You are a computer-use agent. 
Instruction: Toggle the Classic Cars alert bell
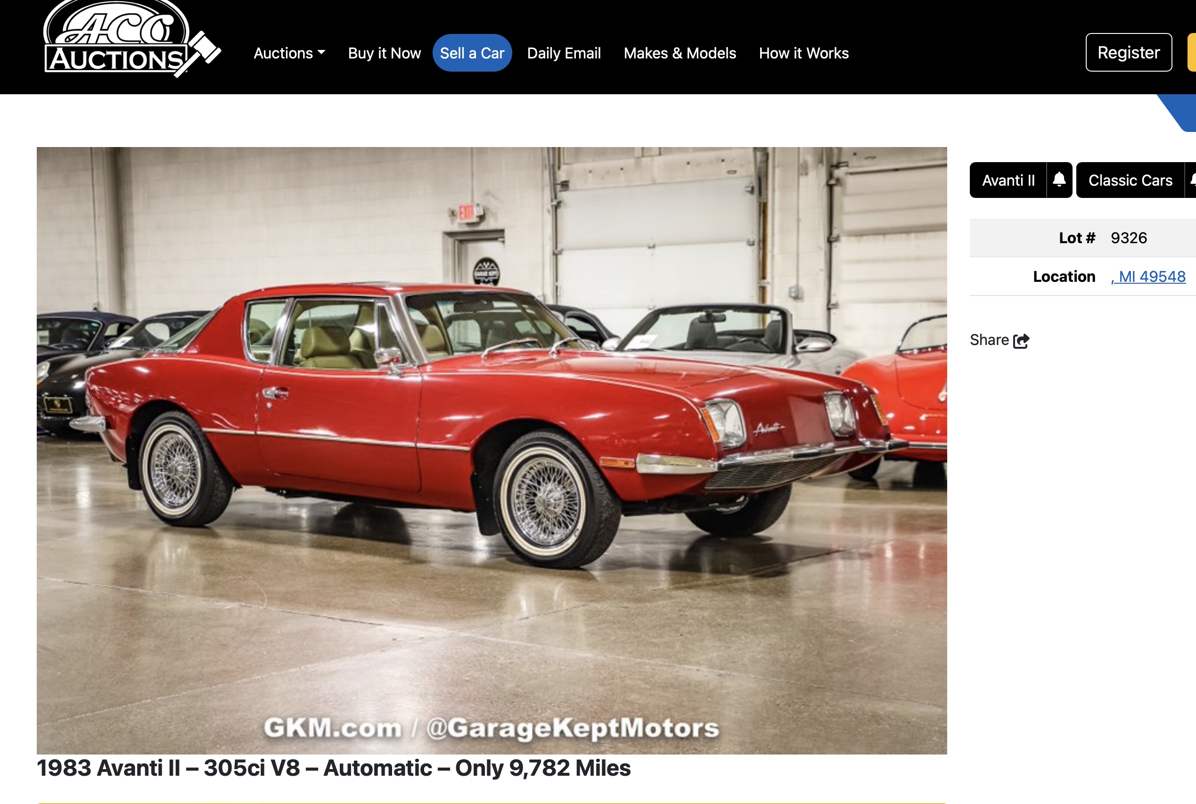[1191, 180]
